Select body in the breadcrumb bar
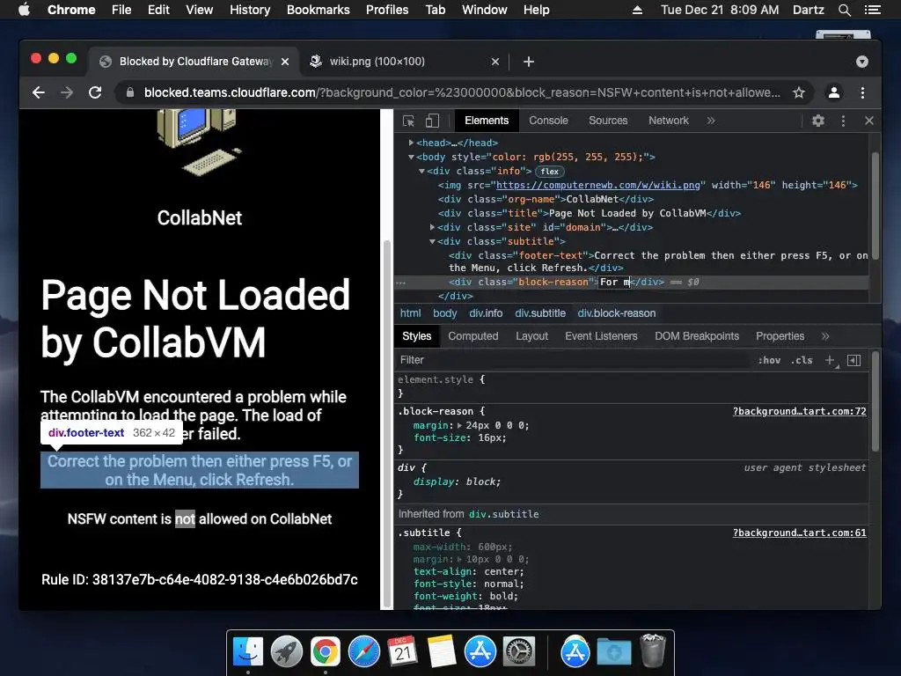 coord(444,313)
